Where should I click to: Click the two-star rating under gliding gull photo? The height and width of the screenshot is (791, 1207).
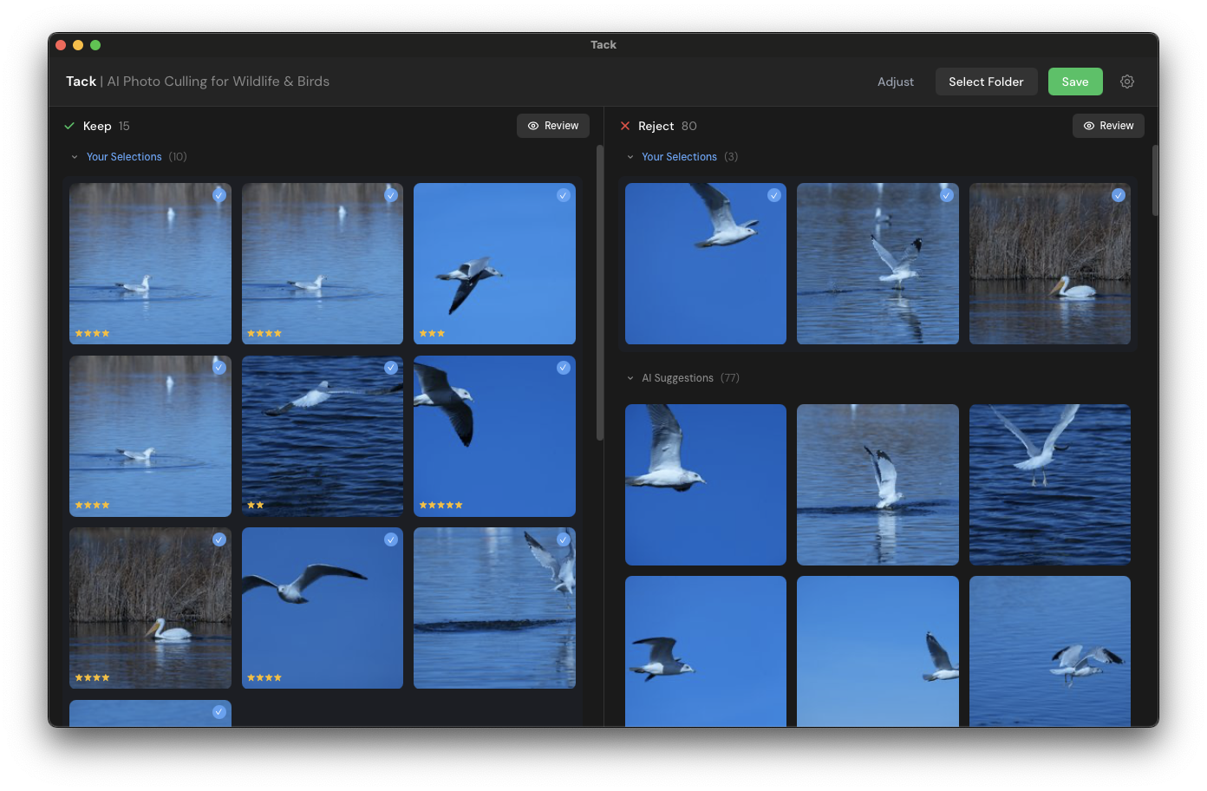click(258, 504)
